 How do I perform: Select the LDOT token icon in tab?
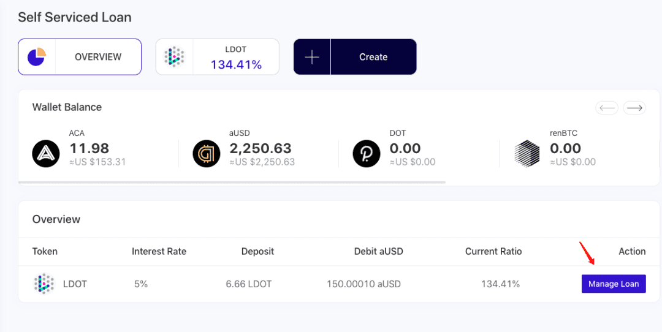point(174,57)
